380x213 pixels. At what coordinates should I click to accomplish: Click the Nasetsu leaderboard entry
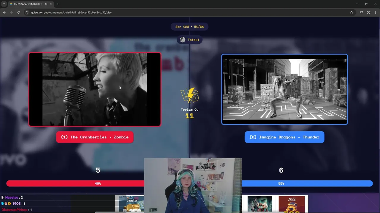click(12, 197)
